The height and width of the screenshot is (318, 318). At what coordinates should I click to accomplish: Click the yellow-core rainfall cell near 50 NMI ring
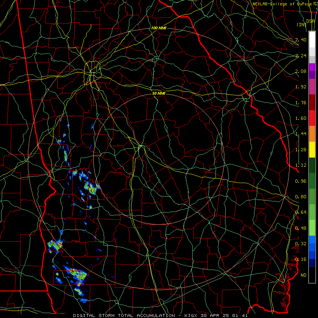[93, 190]
